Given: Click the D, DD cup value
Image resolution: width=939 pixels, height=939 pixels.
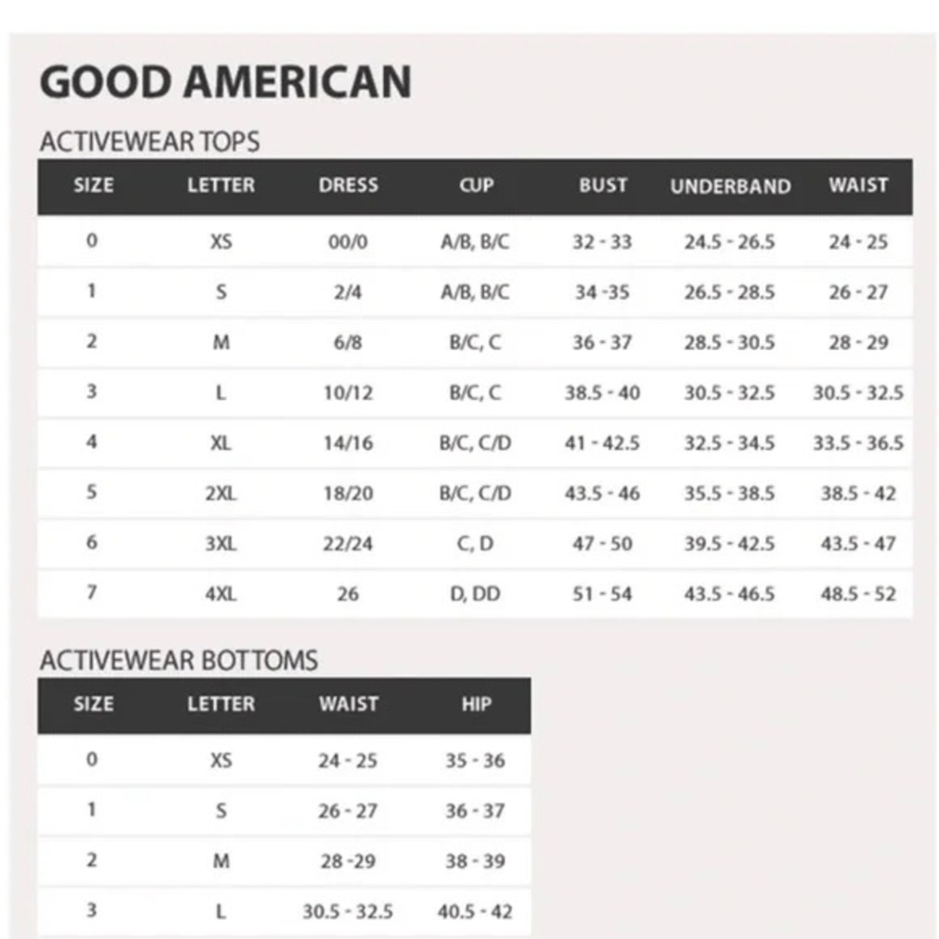Looking at the screenshot, I should pos(475,595).
